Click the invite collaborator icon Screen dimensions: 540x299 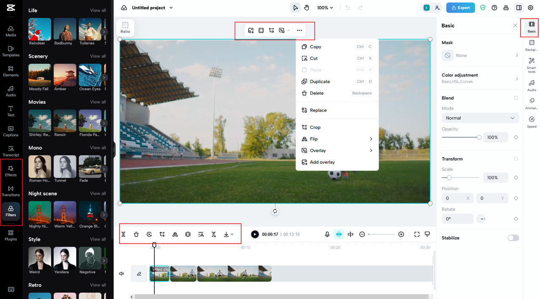point(437,8)
